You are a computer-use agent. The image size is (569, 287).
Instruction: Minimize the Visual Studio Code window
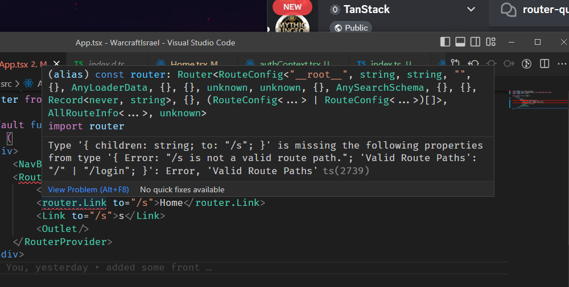(512, 42)
